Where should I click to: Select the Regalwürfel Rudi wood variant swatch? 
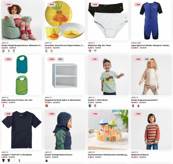46,106
